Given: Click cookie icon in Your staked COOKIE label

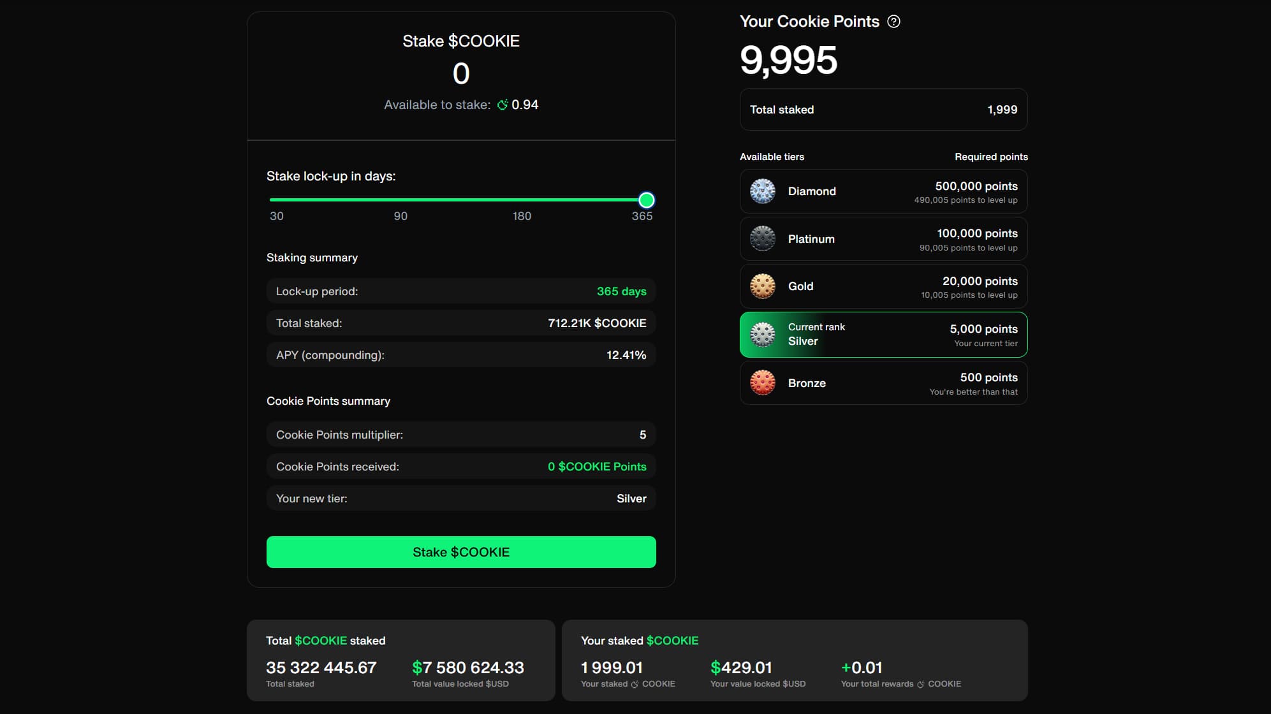Looking at the screenshot, I should coord(635,684).
